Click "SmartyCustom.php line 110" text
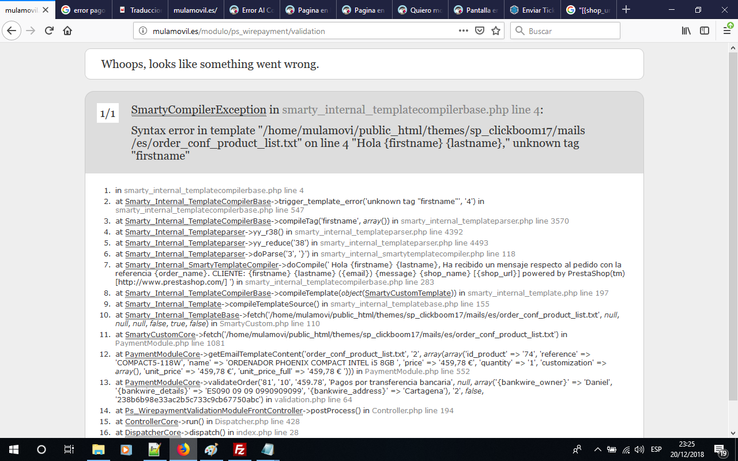 (270, 324)
